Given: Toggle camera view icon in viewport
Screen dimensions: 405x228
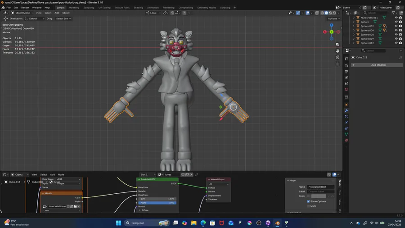Looking at the screenshot, I should (337, 57).
